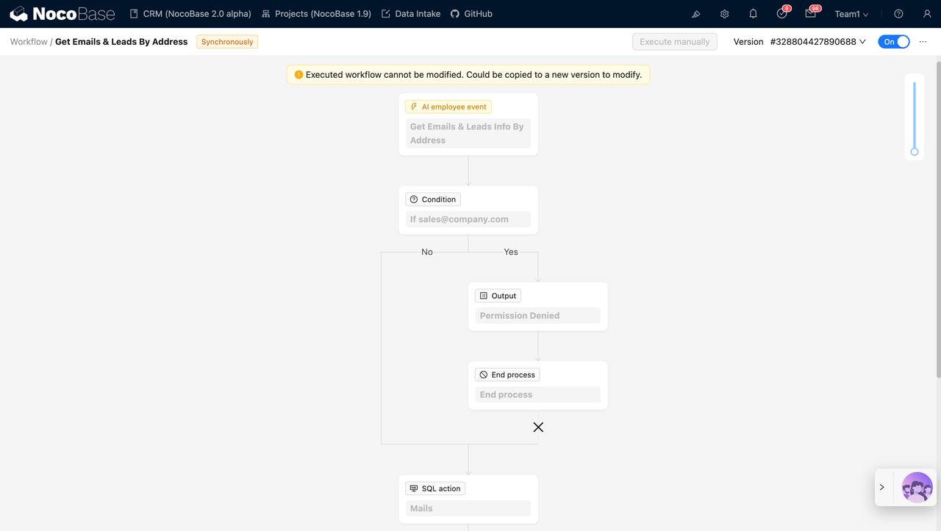Open the three-dots more options menu
This screenshot has height=531, width=941.
923,42
